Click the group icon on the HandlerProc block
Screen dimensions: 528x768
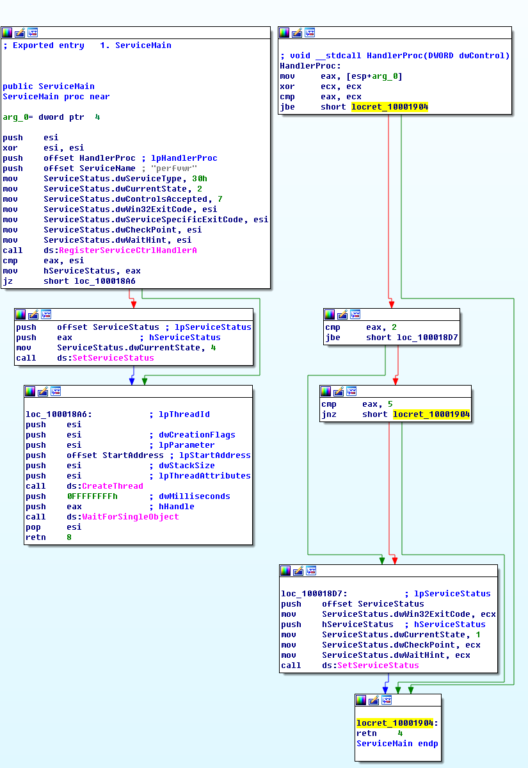tap(310, 33)
